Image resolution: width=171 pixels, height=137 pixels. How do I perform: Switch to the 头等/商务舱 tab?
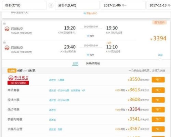pos(93,63)
